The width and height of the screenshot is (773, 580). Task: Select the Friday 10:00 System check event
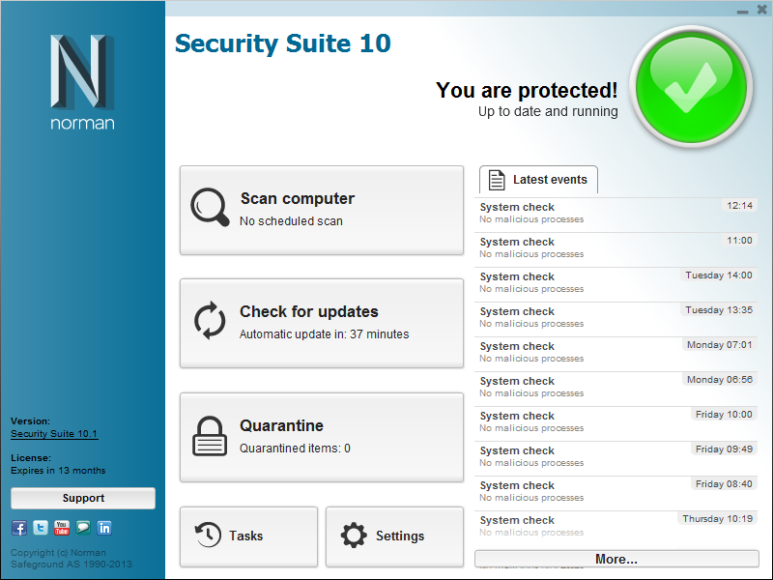coord(616,423)
